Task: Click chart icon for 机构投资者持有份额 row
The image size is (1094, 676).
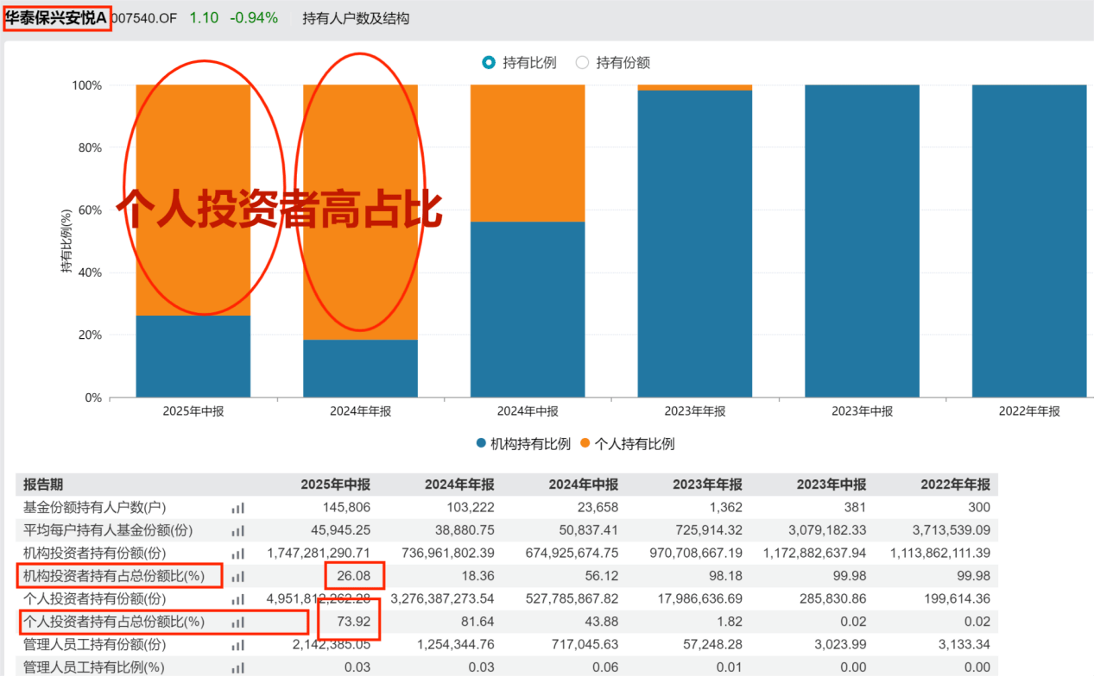Action: coord(237,553)
